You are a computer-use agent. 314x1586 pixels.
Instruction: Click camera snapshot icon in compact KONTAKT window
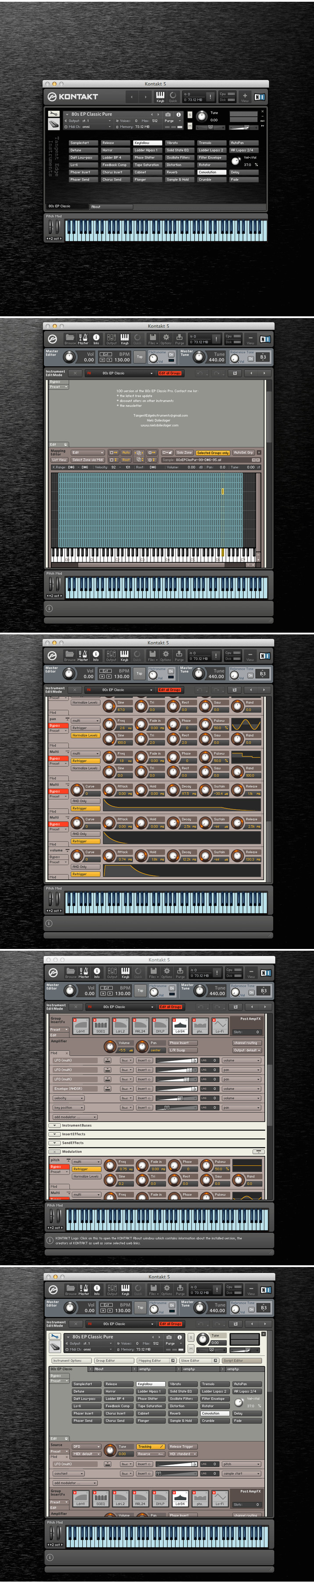tap(168, 115)
